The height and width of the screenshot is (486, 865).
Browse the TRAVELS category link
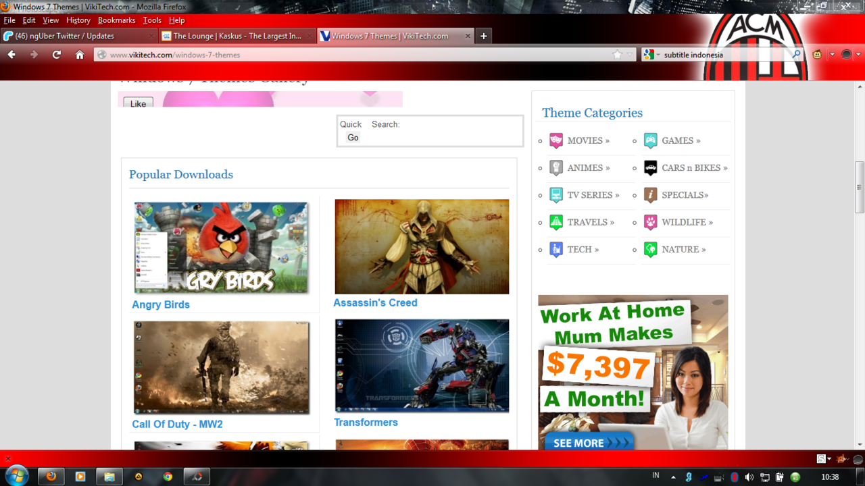point(591,222)
